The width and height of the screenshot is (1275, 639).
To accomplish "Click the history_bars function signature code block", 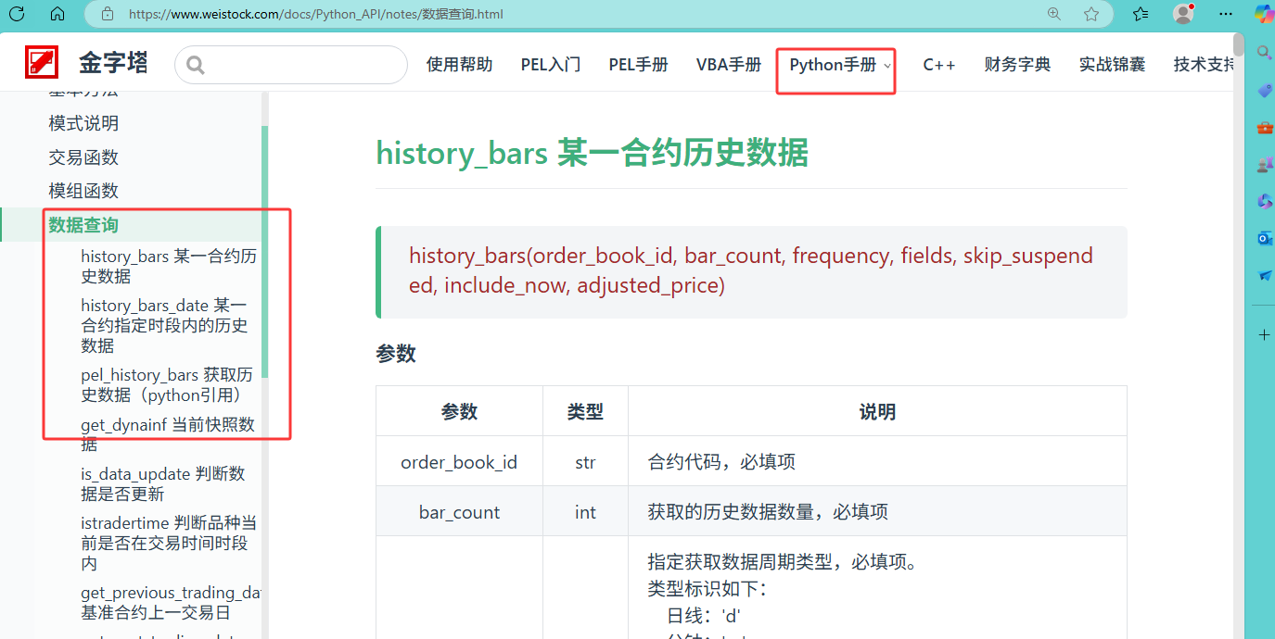I will pyautogui.click(x=751, y=271).
